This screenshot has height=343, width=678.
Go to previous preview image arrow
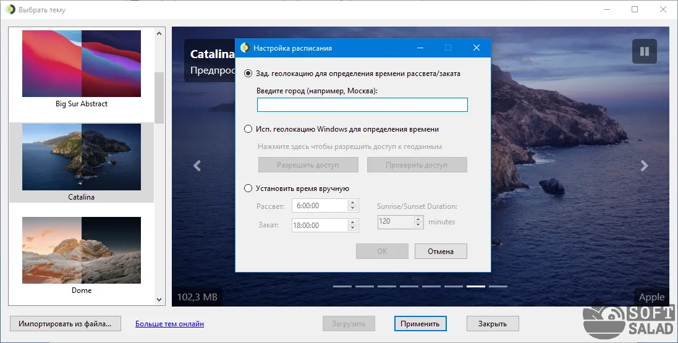tap(197, 166)
